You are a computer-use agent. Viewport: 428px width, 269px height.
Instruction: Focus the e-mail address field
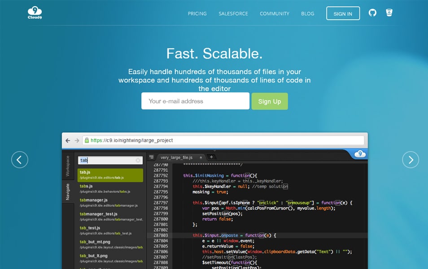(196, 101)
